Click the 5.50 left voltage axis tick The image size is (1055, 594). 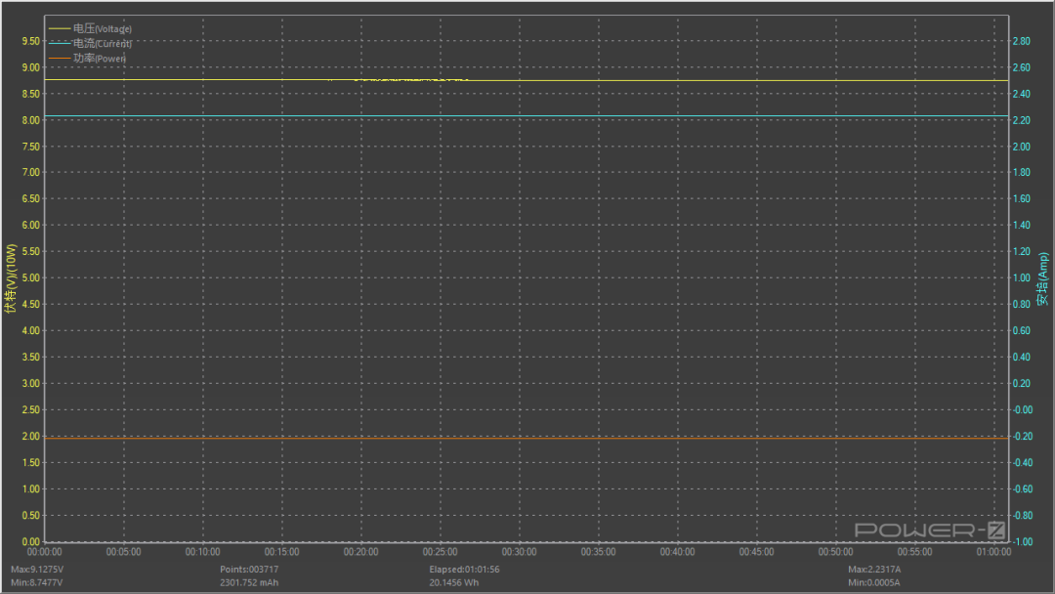[31, 252]
